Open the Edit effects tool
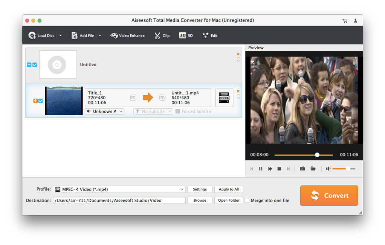Screen dimensions: 385x245 click(210, 35)
